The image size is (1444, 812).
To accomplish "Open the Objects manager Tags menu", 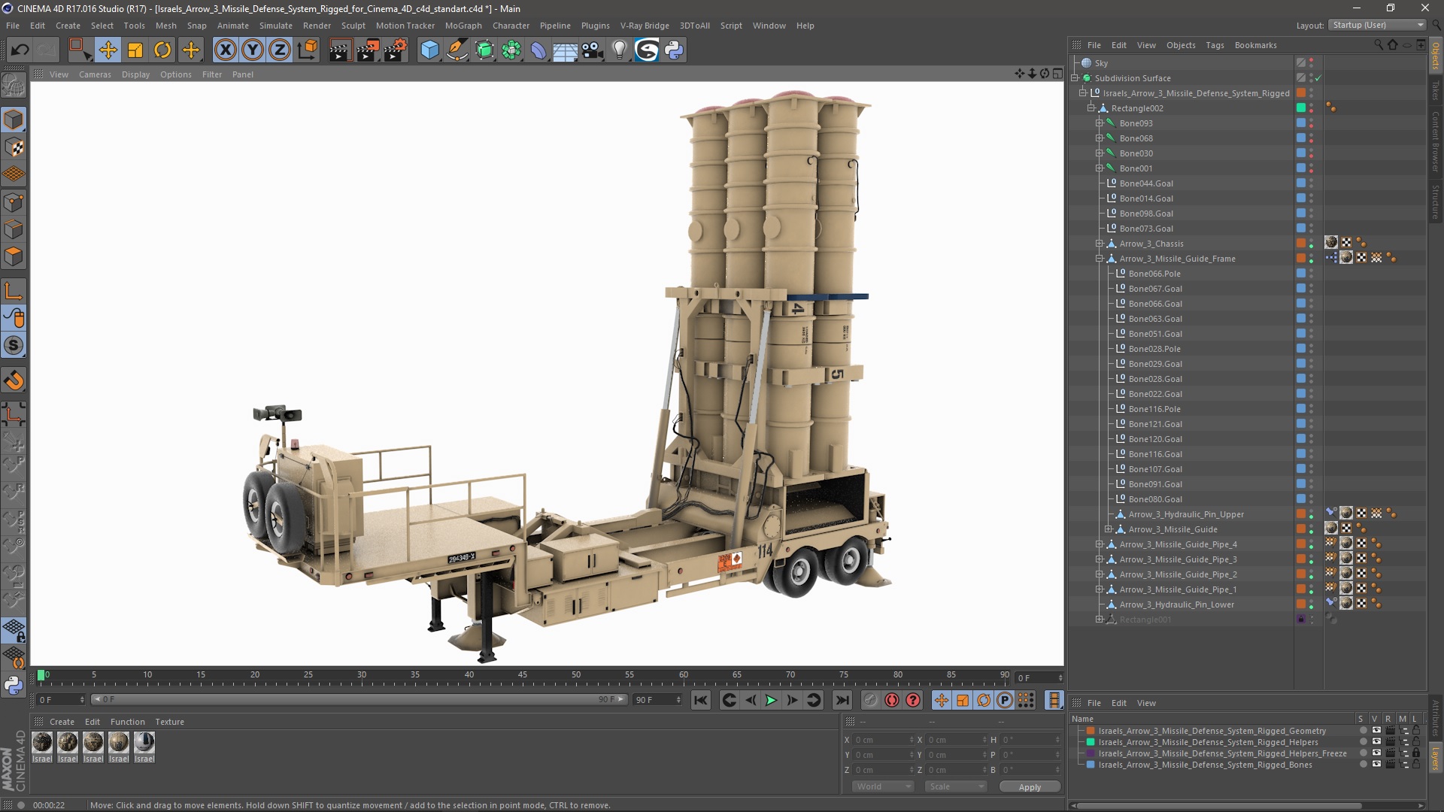I will pos(1215,45).
